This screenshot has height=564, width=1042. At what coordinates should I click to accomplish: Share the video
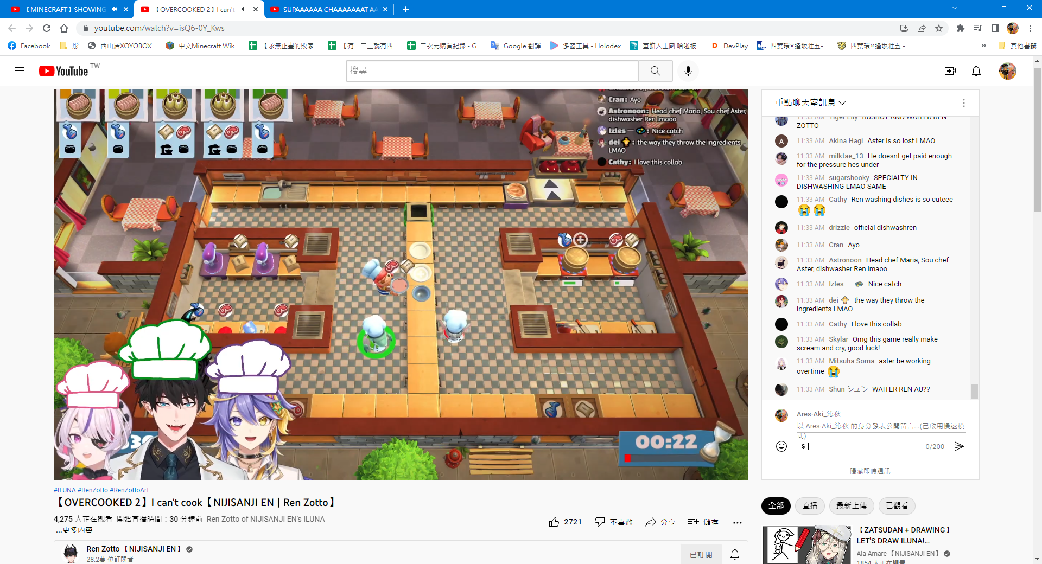660,522
